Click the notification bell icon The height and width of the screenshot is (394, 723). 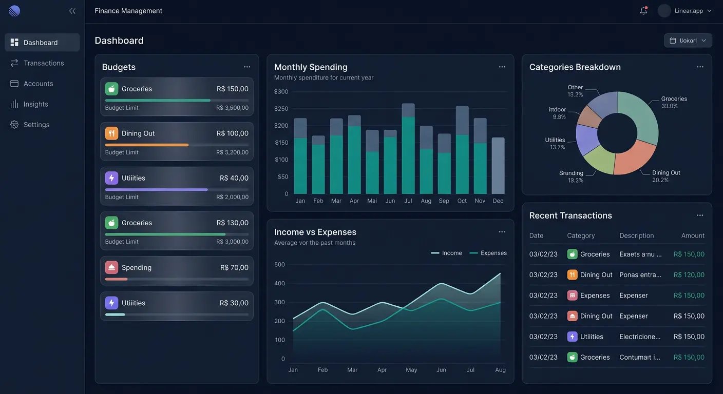tap(643, 11)
